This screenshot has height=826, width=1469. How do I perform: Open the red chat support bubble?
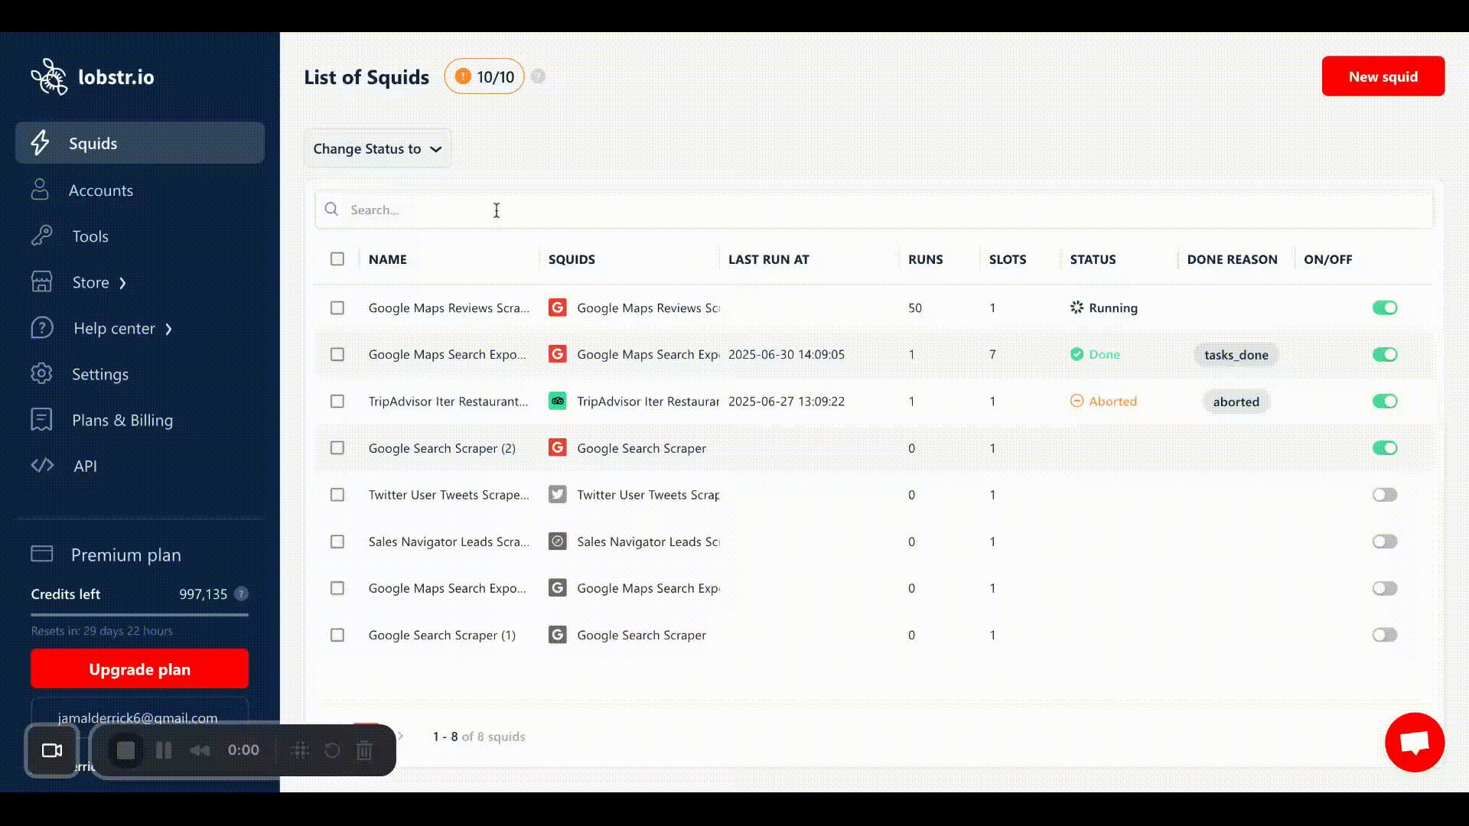1415,742
